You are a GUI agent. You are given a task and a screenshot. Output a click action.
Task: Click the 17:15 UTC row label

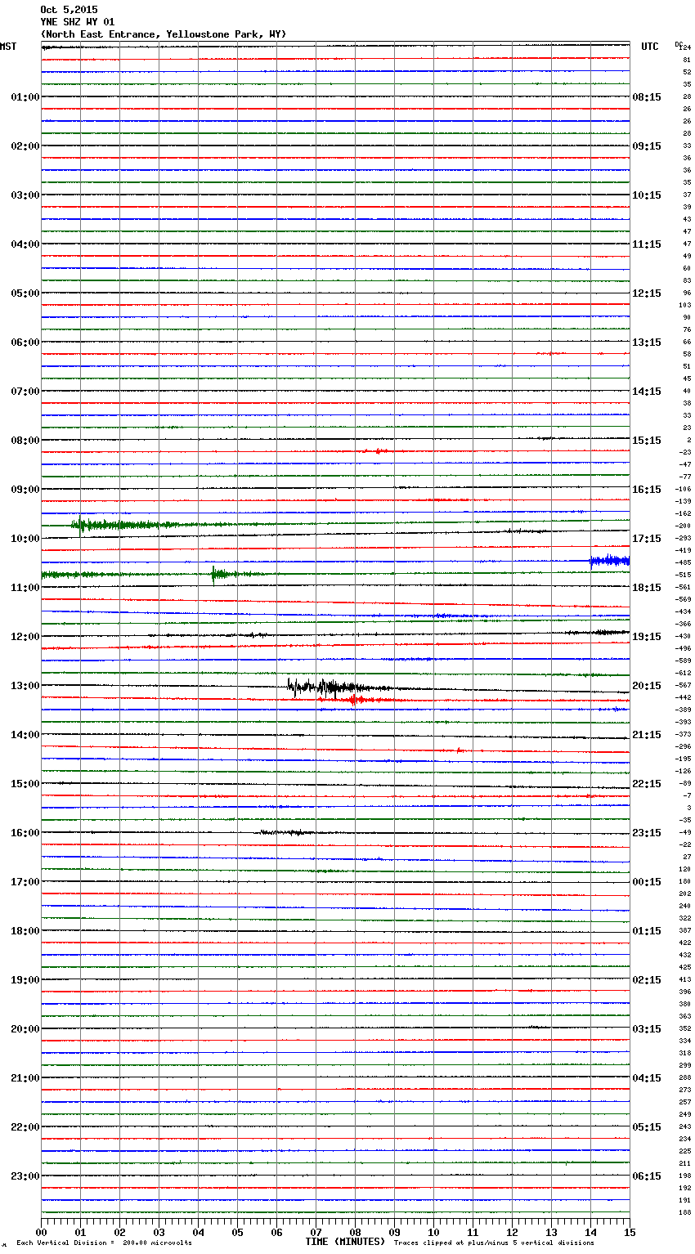point(647,539)
